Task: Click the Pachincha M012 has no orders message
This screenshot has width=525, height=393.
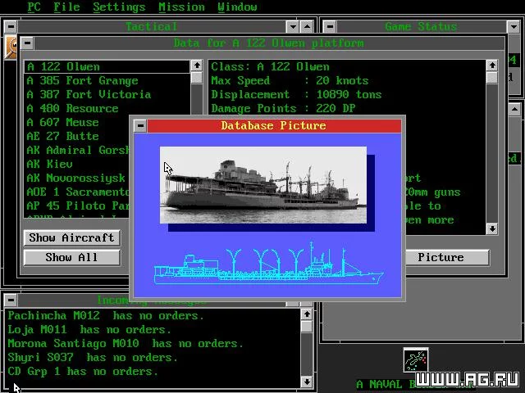Action: (106, 316)
